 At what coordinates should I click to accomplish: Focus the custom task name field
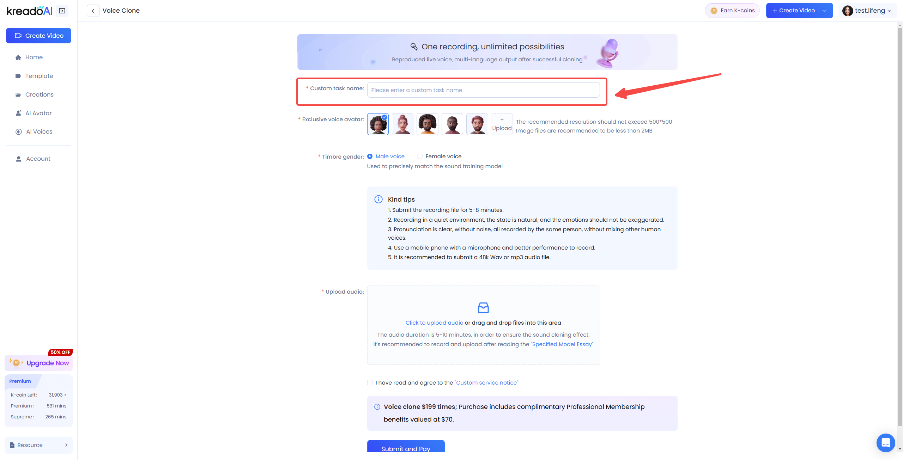(x=483, y=90)
